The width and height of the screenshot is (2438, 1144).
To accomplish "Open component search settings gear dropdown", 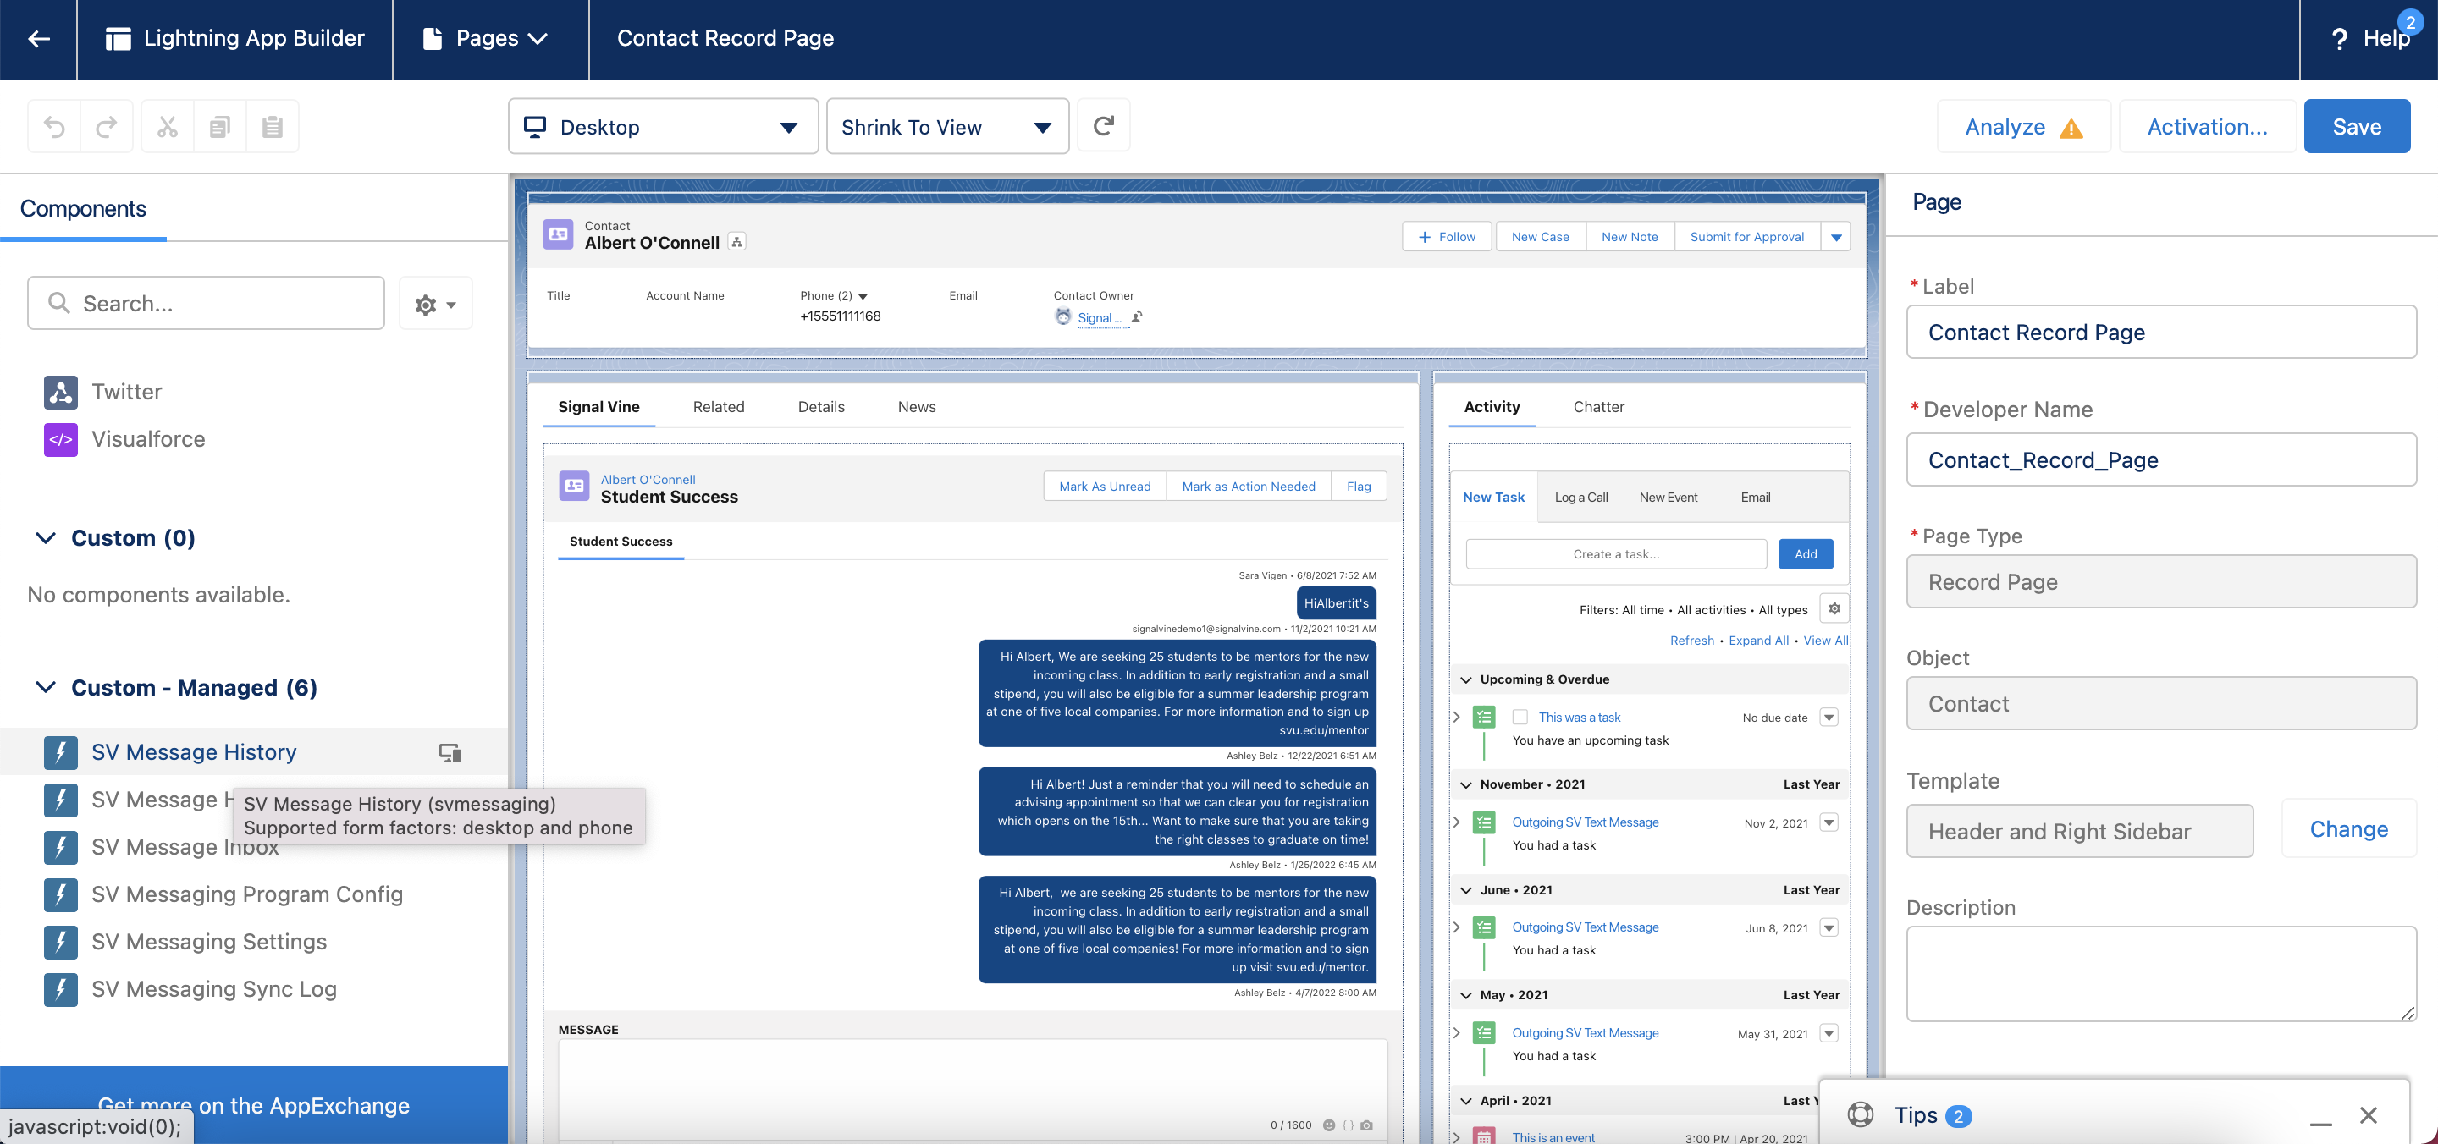I will [x=435, y=304].
